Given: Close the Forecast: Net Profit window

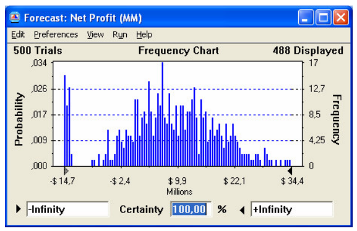Looking at the screenshot, I should [x=341, y=17].
